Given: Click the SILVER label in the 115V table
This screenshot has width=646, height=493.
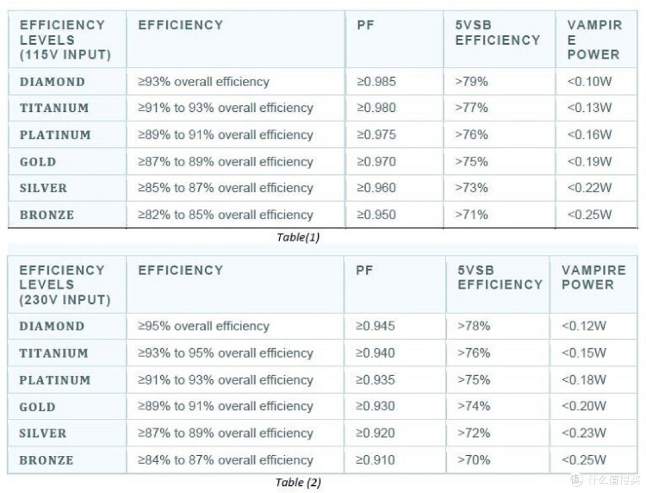Looking at the screenshot, I should (x=43, y=188).
